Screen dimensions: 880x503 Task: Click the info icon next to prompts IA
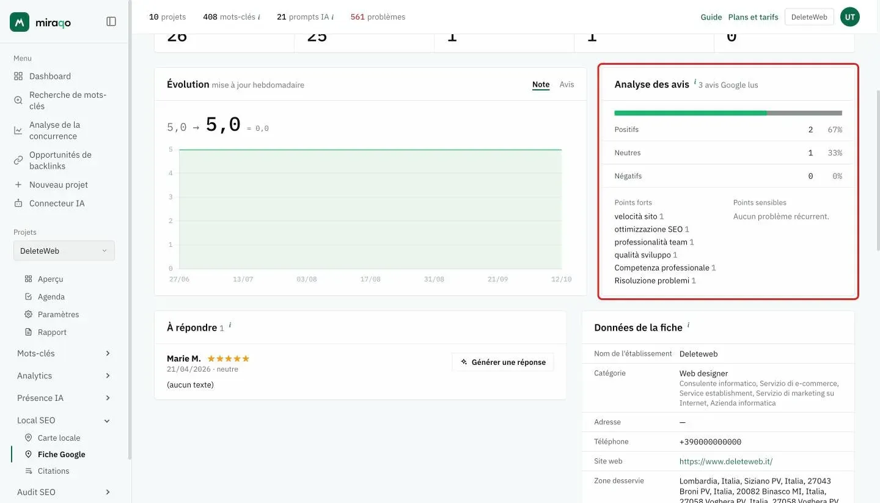pos(332,17)
